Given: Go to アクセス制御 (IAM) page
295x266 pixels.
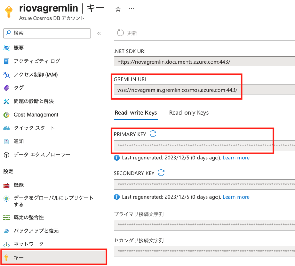Looking at the screenshot, I should 36,75.
